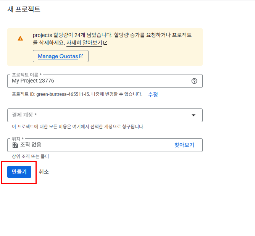Click the help question mark icon
The image size is (255, 236).
pos(194,81)
